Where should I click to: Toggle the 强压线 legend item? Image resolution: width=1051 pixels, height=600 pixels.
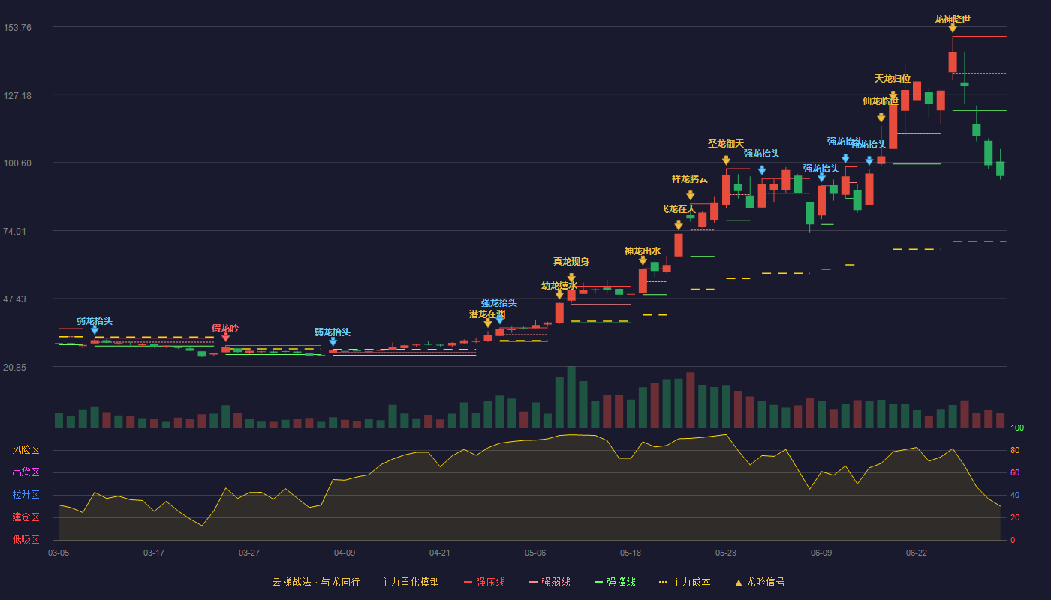click(x=484, y=582)
